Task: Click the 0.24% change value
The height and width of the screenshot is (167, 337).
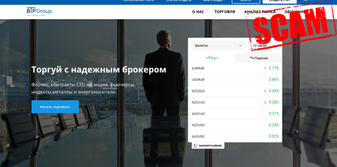Action: [x=274, y=125]
